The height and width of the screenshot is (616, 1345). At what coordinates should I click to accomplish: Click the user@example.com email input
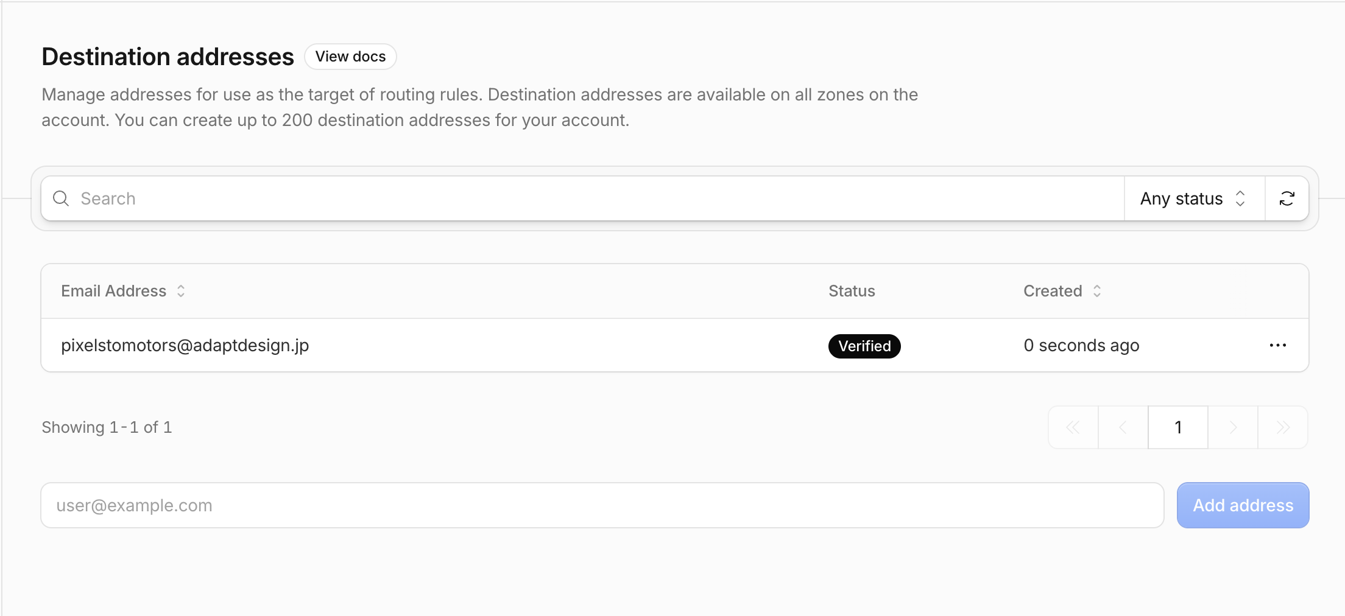pos(602,505)
